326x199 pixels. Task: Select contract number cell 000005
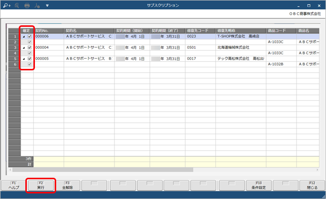coord(49,59)
